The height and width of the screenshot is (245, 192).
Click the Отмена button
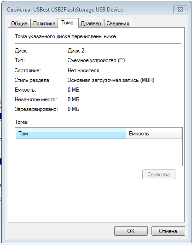(x=168, y=231)
